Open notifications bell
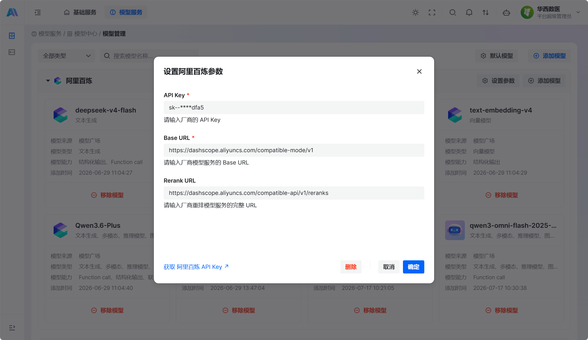This screenshot has width=588, height=340. [x=469, y=12]
